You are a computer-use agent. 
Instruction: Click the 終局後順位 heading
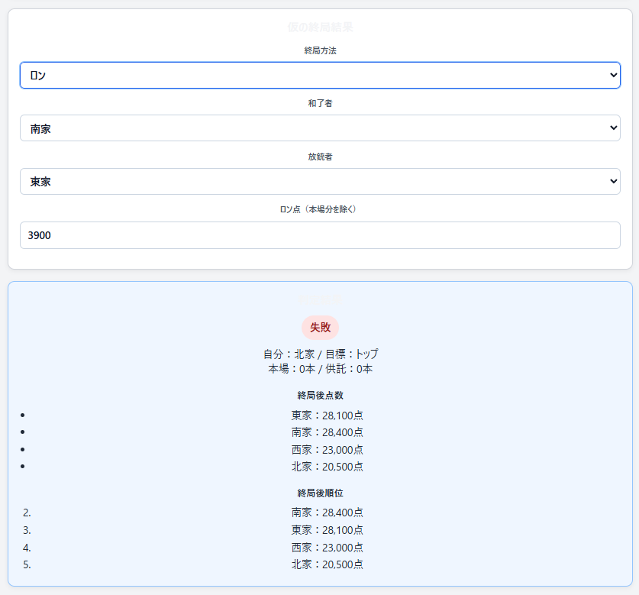[320, 493]
